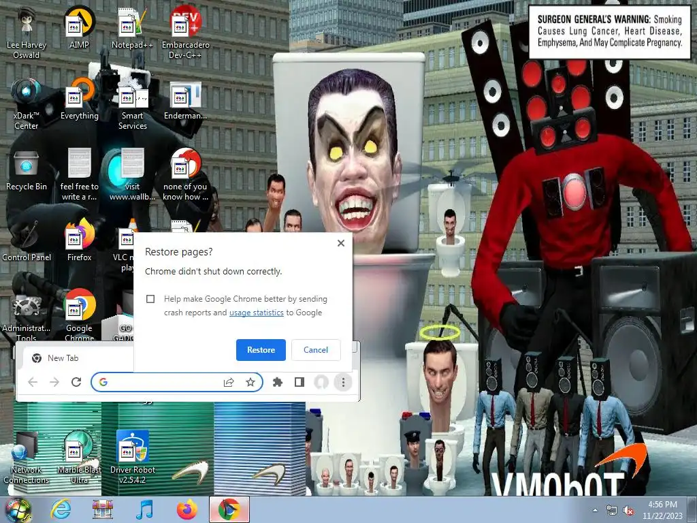This screenshot has width=697, height=523.
Task: Open the Control Panel desktop icon
Action: pos(27,240)
